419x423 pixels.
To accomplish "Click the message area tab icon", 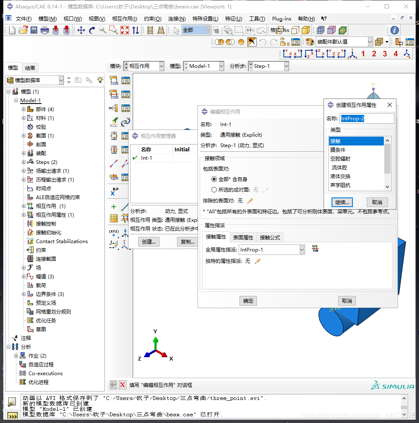I will 12,402.
